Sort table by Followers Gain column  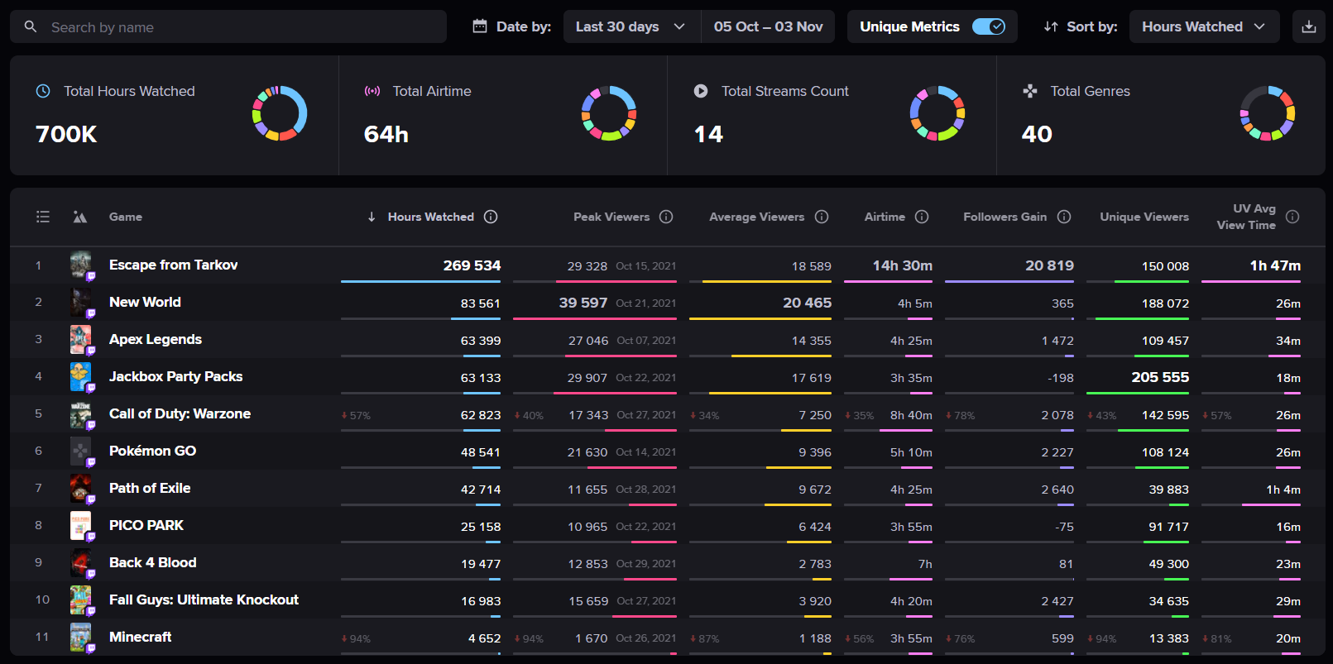[1005, 217]
